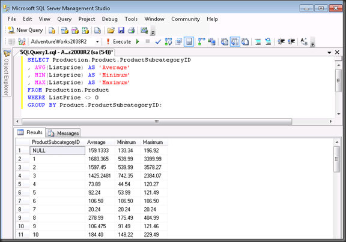The width and height of the screenshot is (346, 242).
Task: Click the results grid vertical scrollbar thumb
Action: coord(336,159)
